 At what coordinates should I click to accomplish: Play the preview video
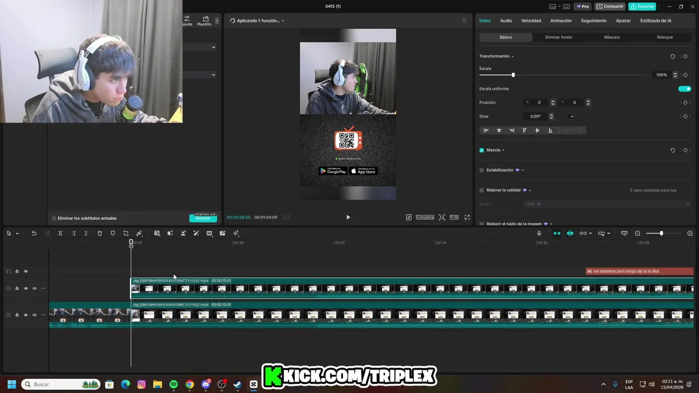[x=348, y=217]
